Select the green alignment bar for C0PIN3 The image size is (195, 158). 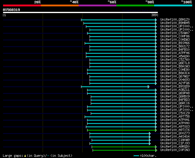pos(124,150)
